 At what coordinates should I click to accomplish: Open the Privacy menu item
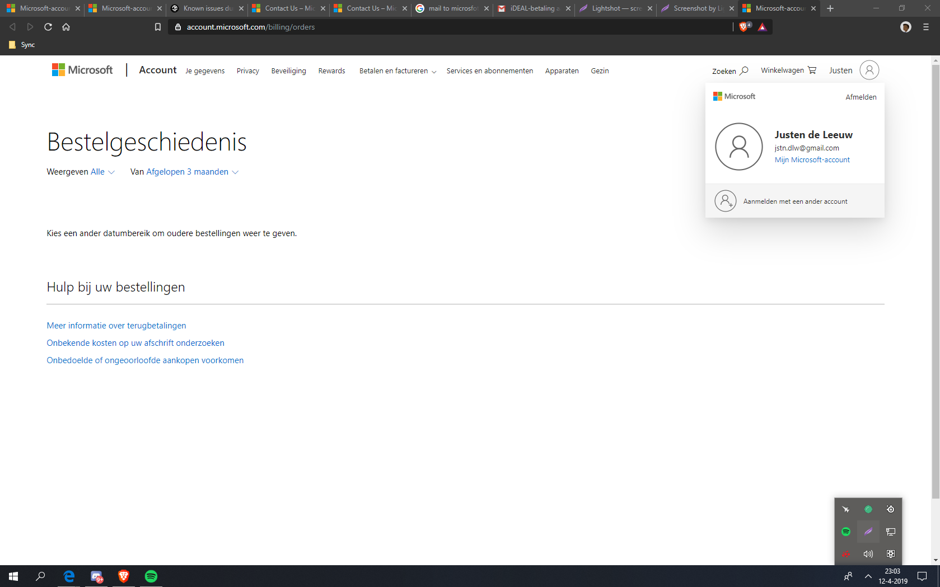pyautogui.click(x=247, y=71)
